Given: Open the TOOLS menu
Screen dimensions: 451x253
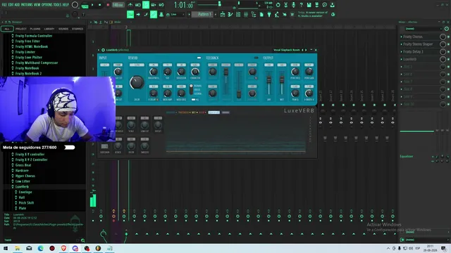Looking at the screenshot, I should (x=57, y=5).
